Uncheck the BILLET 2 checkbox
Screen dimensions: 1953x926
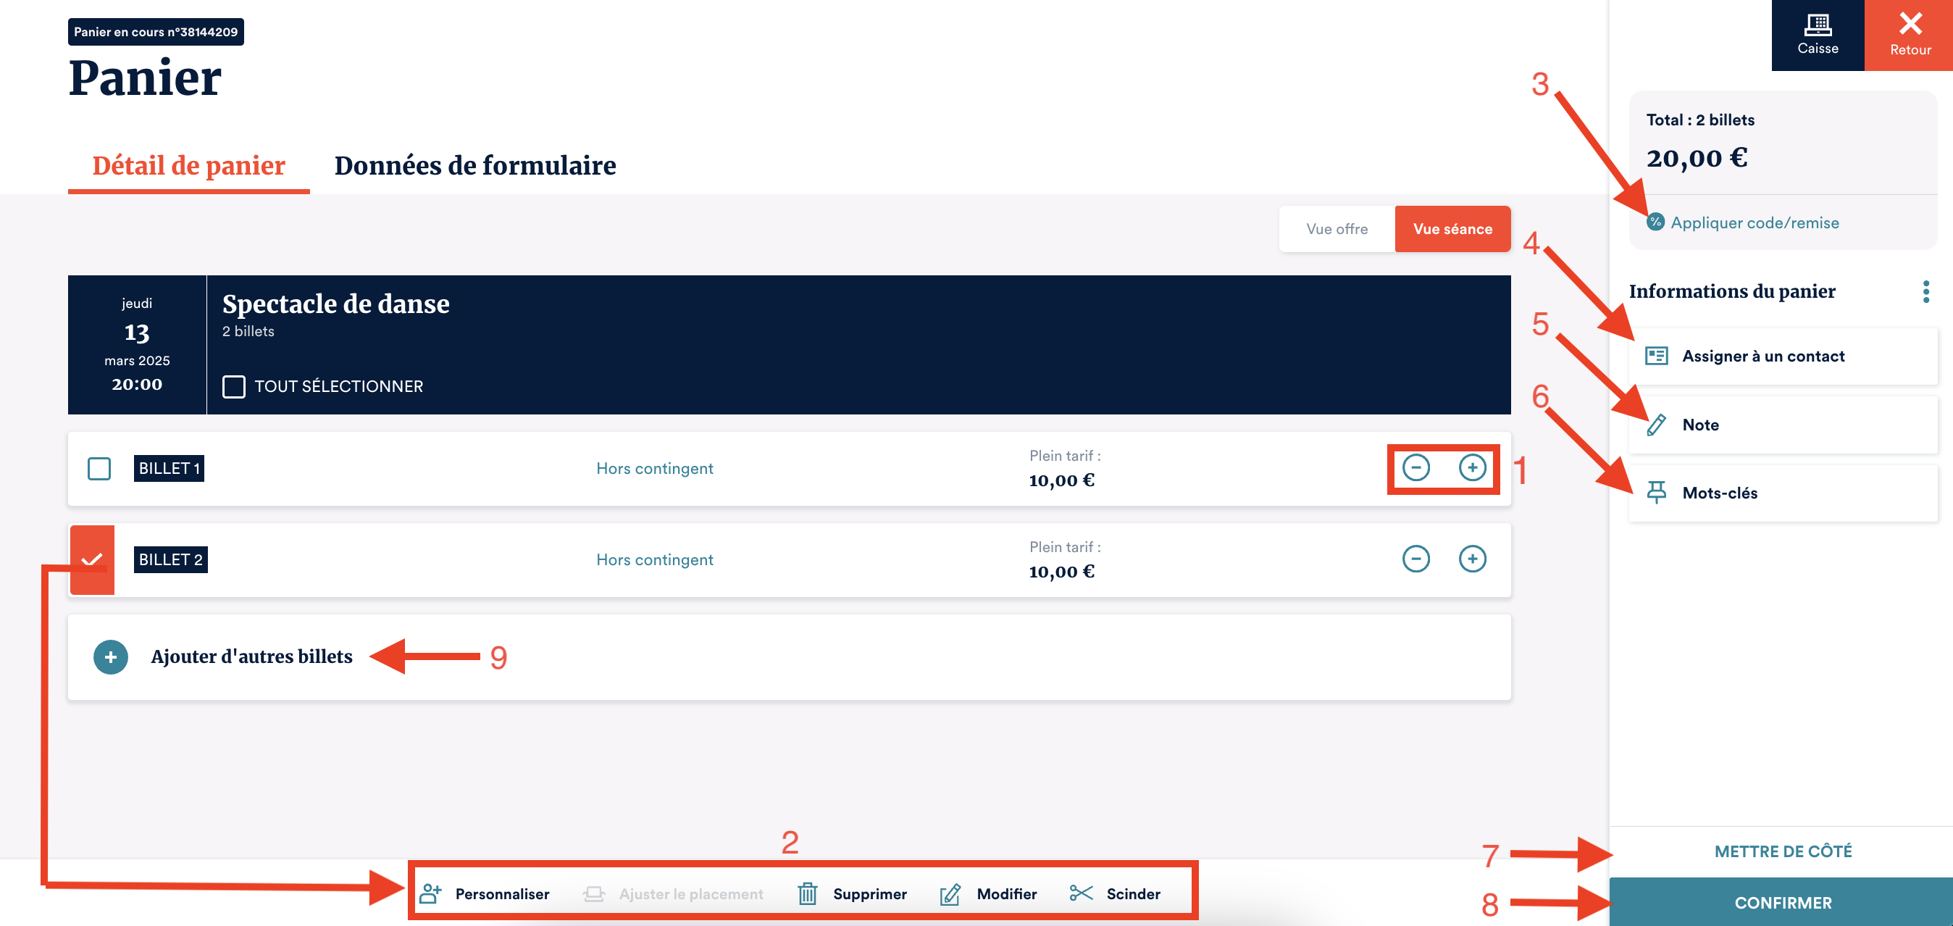pyautogui.click(x=93, y=559)
